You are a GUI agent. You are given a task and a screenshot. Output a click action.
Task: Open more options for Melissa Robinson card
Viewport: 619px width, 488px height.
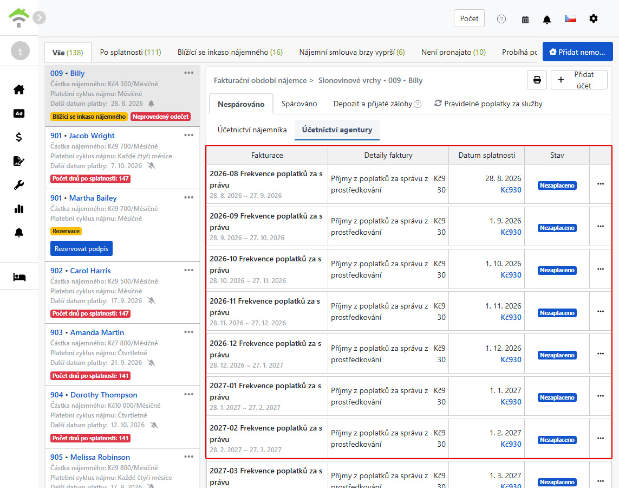[188, 457]
